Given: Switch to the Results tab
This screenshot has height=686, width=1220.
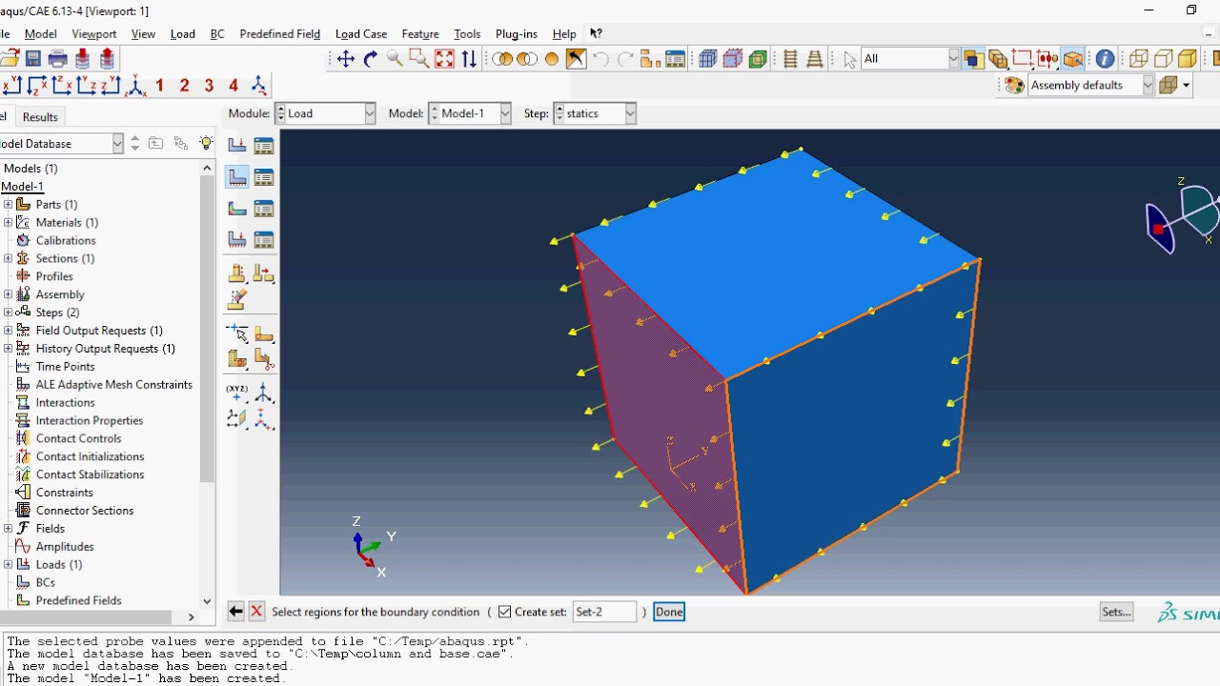Looking at the screenshot, I should (40, 117).
